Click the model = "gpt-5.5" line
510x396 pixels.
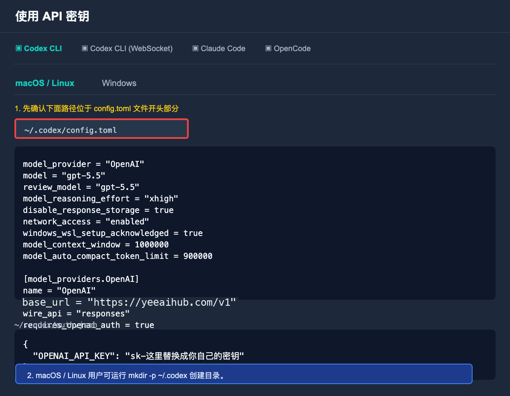64,176
